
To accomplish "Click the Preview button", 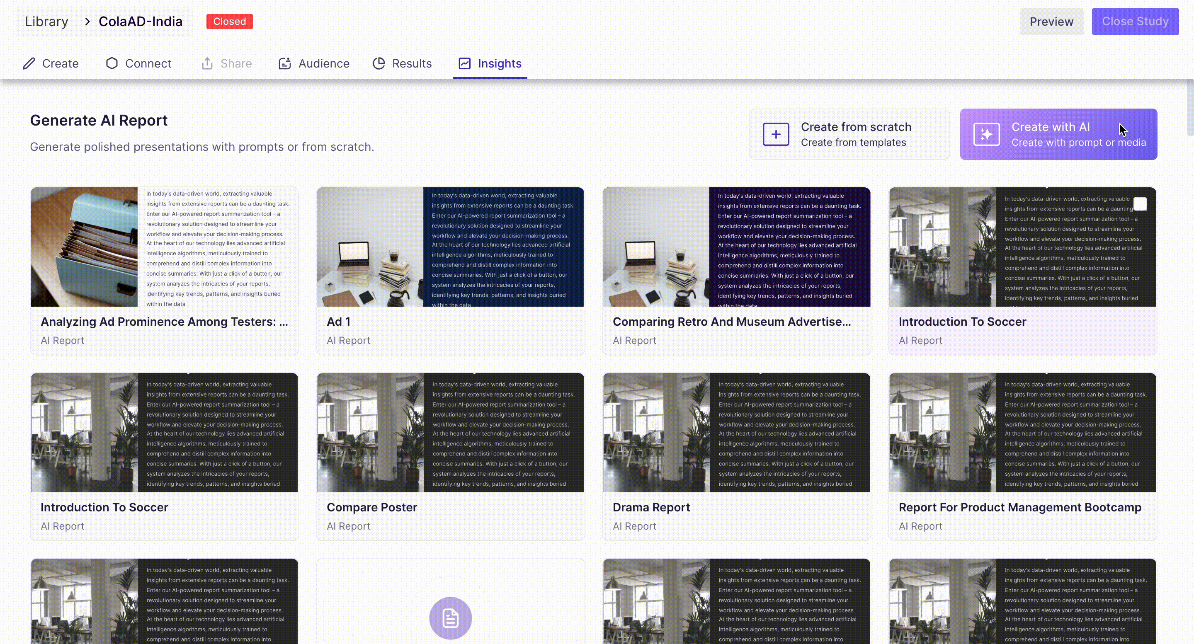I will tap(1051, 21).
